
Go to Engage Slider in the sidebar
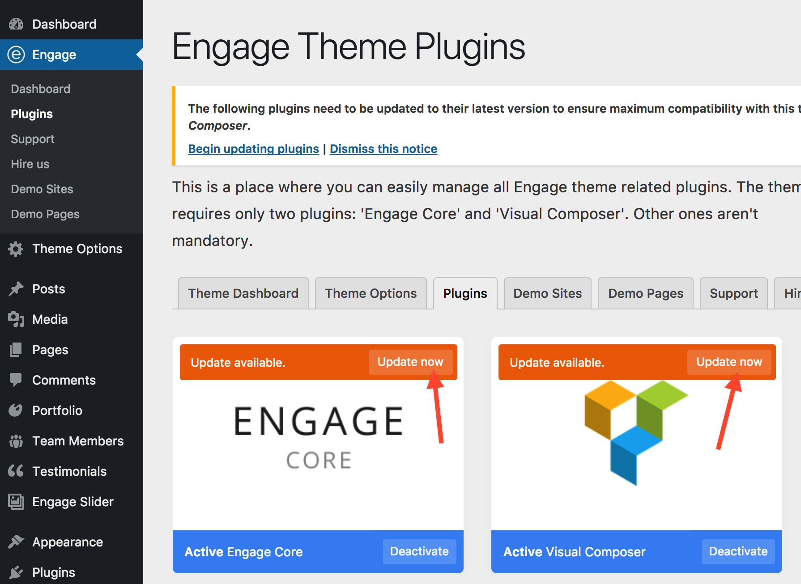[72, 502]
